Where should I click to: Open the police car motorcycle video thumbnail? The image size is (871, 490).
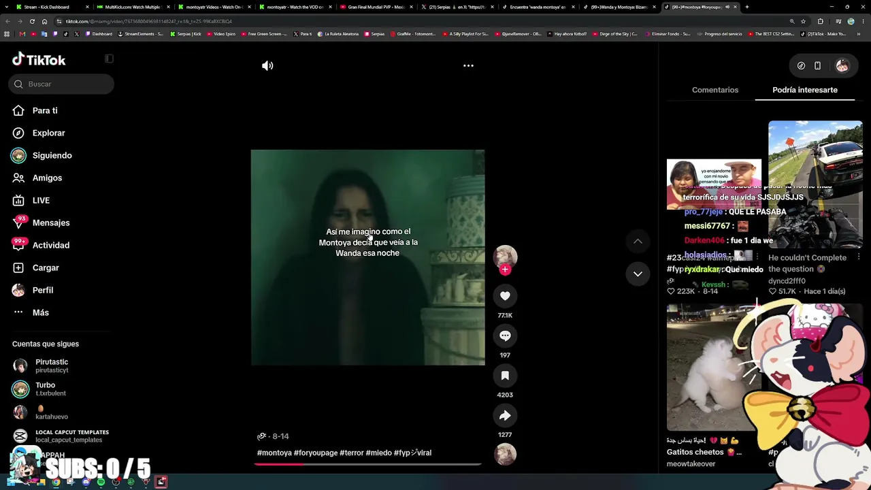815,185
